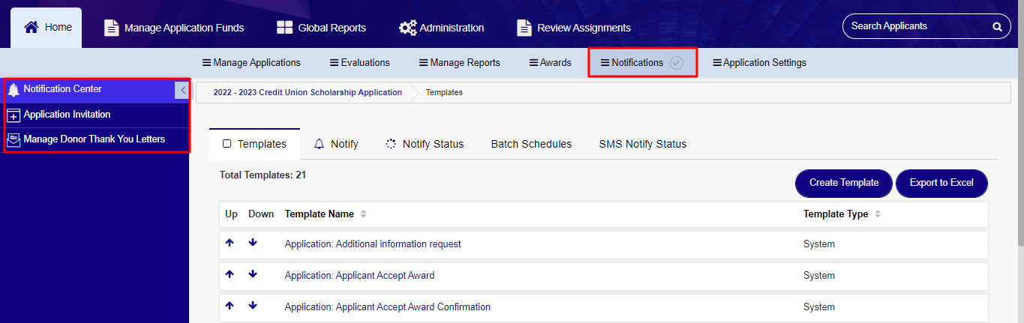Click the Export to Excel button
Viewport: 1024px width, 323px height.
(x=941, y=183)
